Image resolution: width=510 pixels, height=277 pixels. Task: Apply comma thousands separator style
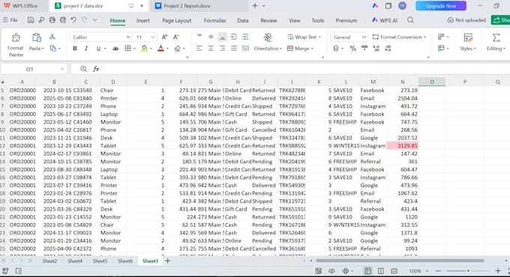(364, 48)
